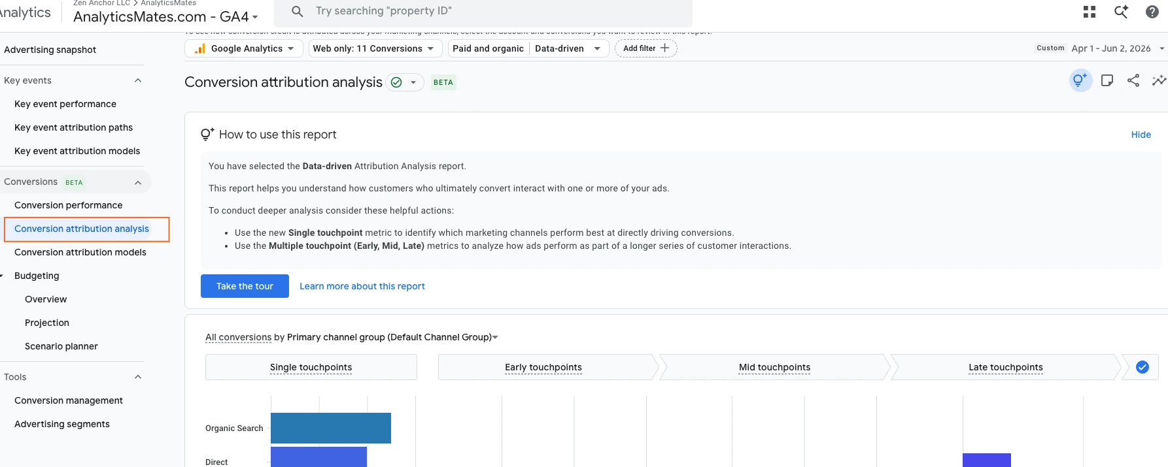Open Key event attribution models
1168x467 pixels.
(77, 151)
